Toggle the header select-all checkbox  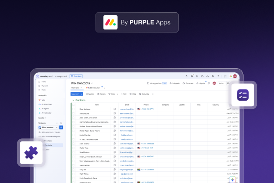click(x=74, y=105)
